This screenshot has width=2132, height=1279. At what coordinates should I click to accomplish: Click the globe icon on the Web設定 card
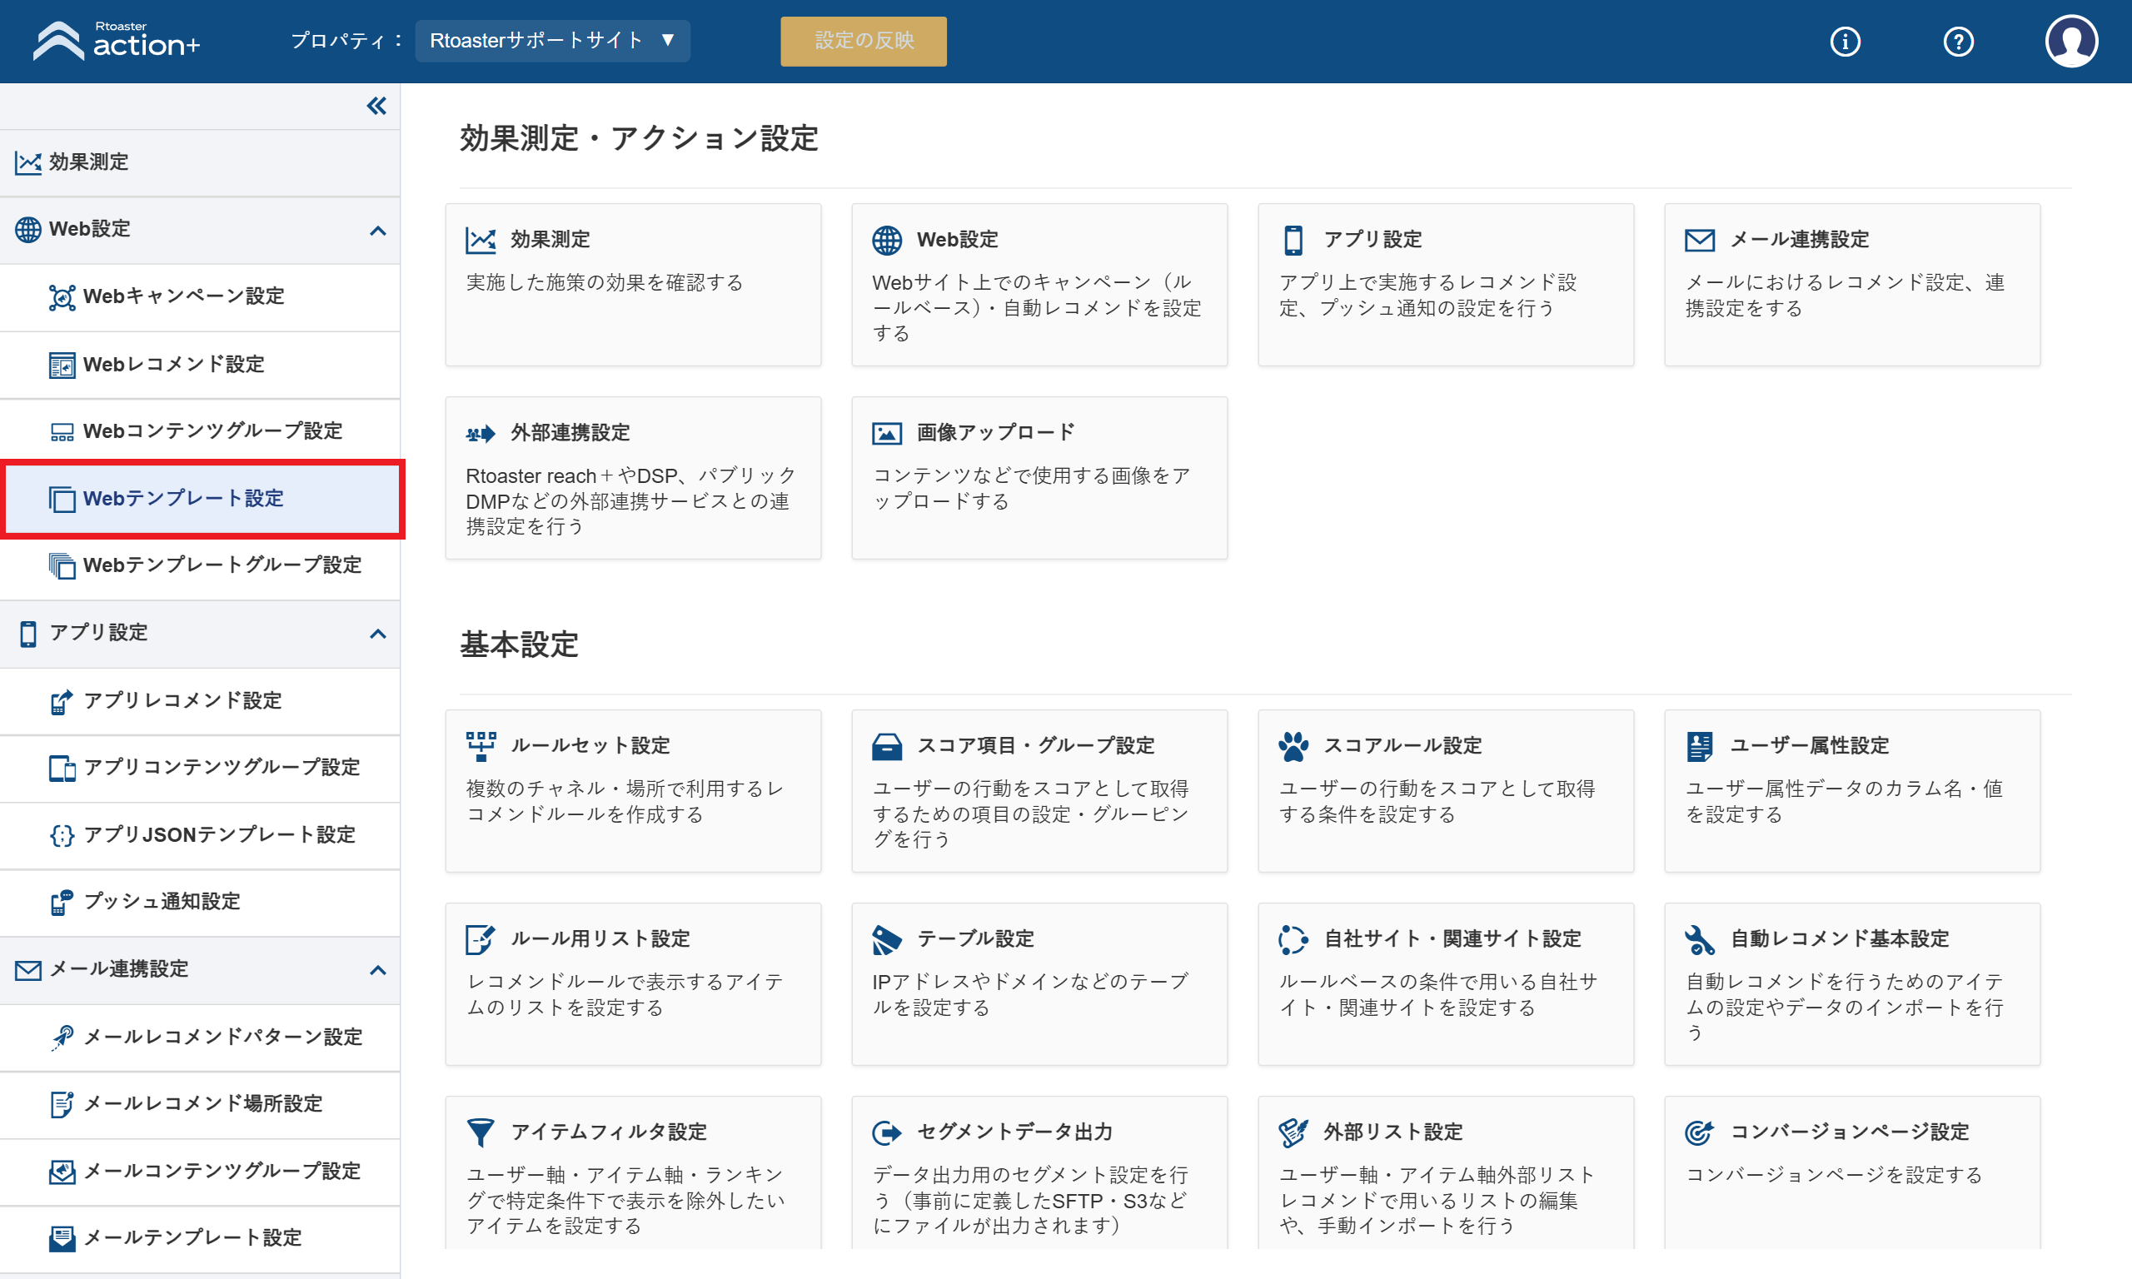(887, 240)
